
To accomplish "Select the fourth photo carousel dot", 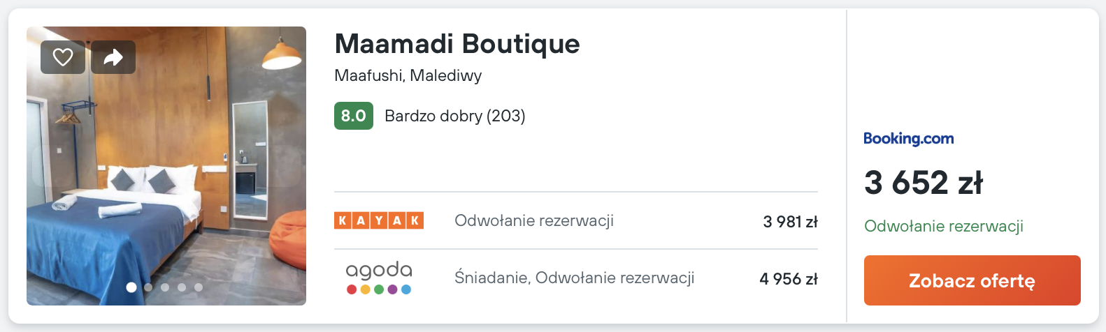I will (182, 287).
